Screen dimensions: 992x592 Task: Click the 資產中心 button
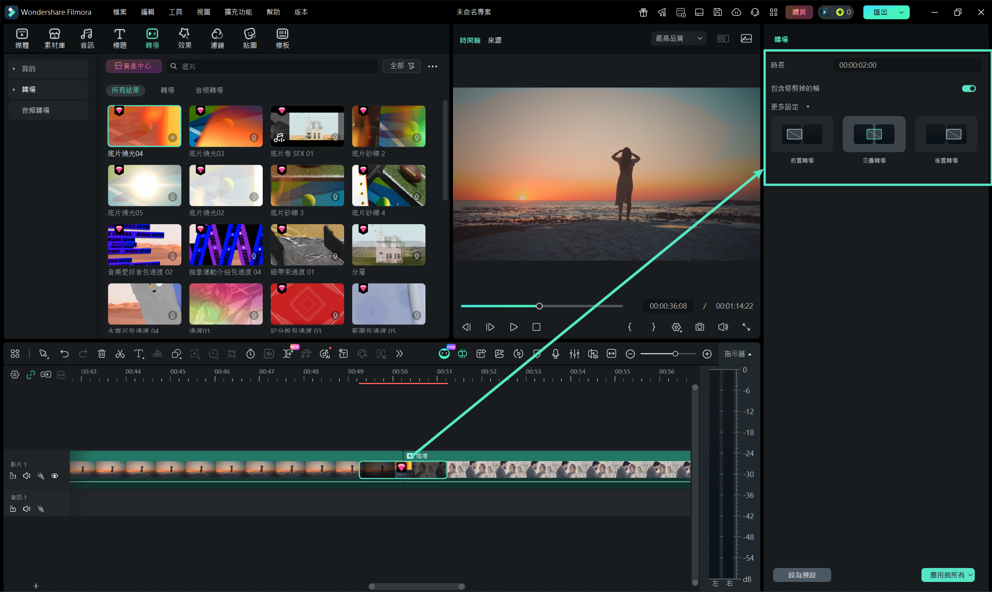pyautogui.click(x=133, y=66)
